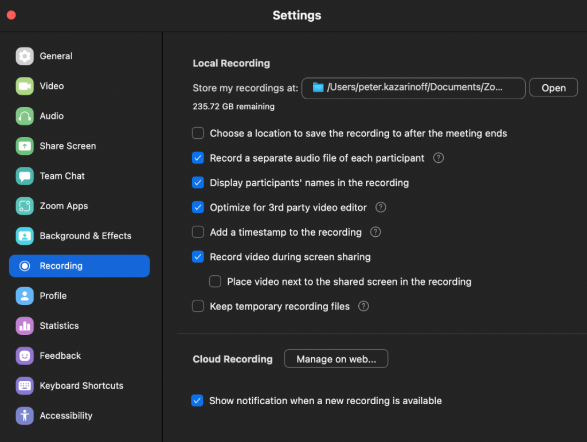Click Manage on web button

pos(336,359)
